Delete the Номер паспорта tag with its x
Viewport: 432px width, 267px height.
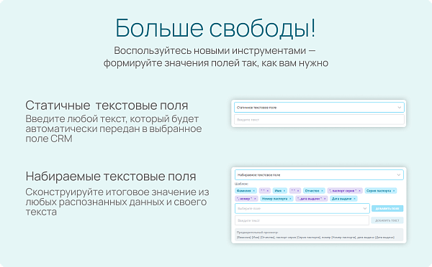click(x=290, y=199)
